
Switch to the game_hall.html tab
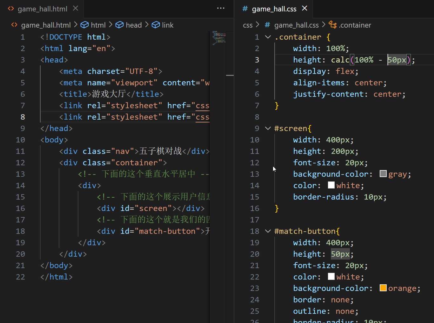(x=42, y=9)
